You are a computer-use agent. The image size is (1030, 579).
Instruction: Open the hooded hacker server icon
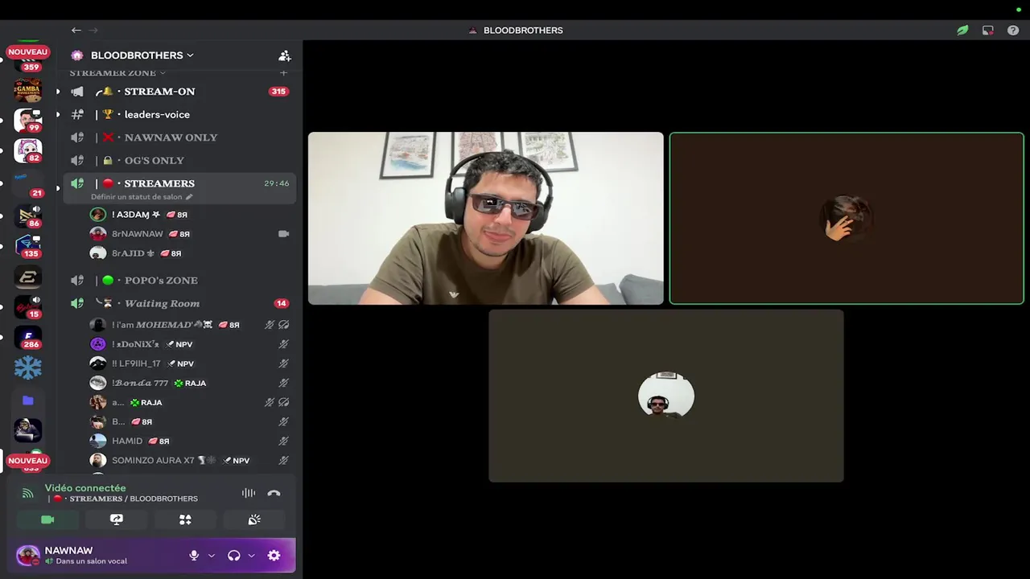tap(28, 430)
